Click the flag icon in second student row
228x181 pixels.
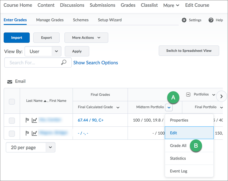coord(28,133)
